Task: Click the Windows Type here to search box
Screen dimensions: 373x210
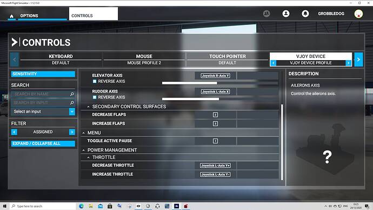Action: pyautogui.click(x=43, y=206)
